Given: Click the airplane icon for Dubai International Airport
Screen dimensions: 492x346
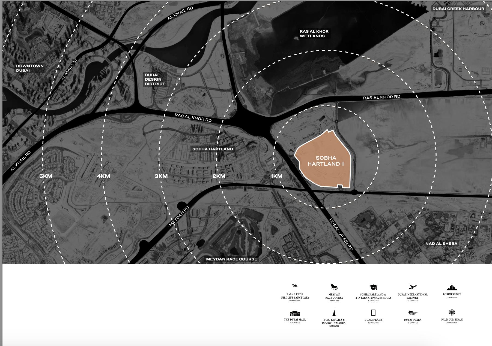Looking at the screenshot, I should (x=413, y=287).
